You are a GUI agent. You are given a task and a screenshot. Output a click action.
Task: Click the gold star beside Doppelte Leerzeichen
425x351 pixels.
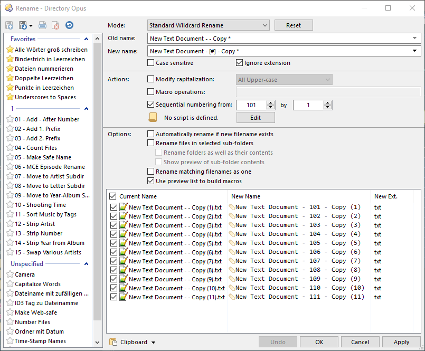[10, 78]
